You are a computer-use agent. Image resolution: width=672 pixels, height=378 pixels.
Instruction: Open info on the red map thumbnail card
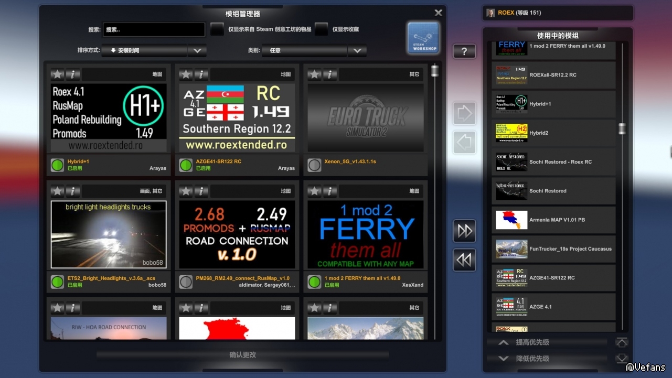[201, 308]
